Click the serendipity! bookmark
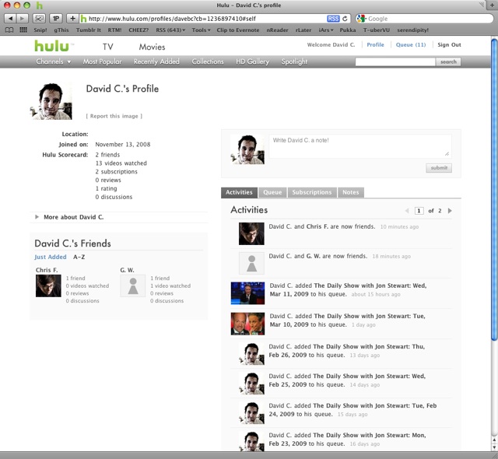Viewport: 498px width, 459px height. pyautogui.click(x=412, y=30)
